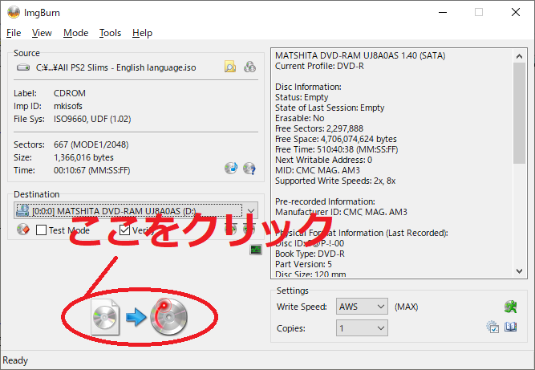This screenshot has width=535, height=370.
Task: Click the green running man icon in Settings
Action: click(x=511, y=307)
